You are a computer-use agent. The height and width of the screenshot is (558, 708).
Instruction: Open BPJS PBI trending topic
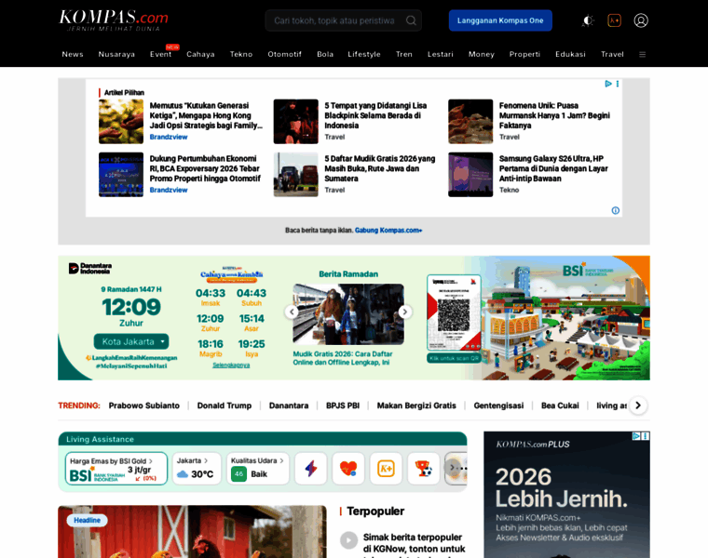(343, 405)
